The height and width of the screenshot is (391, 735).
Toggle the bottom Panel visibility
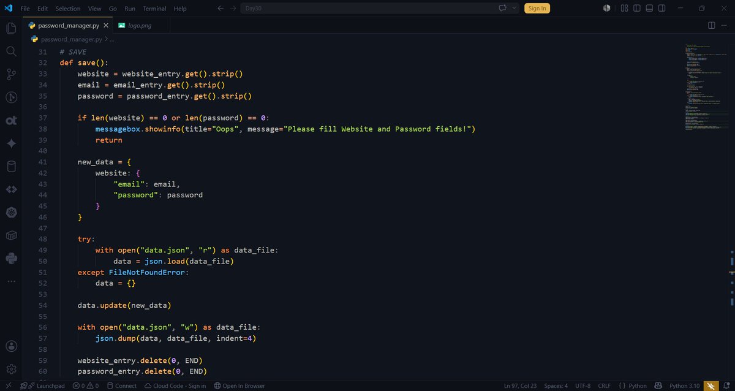[x=650, y=8]
